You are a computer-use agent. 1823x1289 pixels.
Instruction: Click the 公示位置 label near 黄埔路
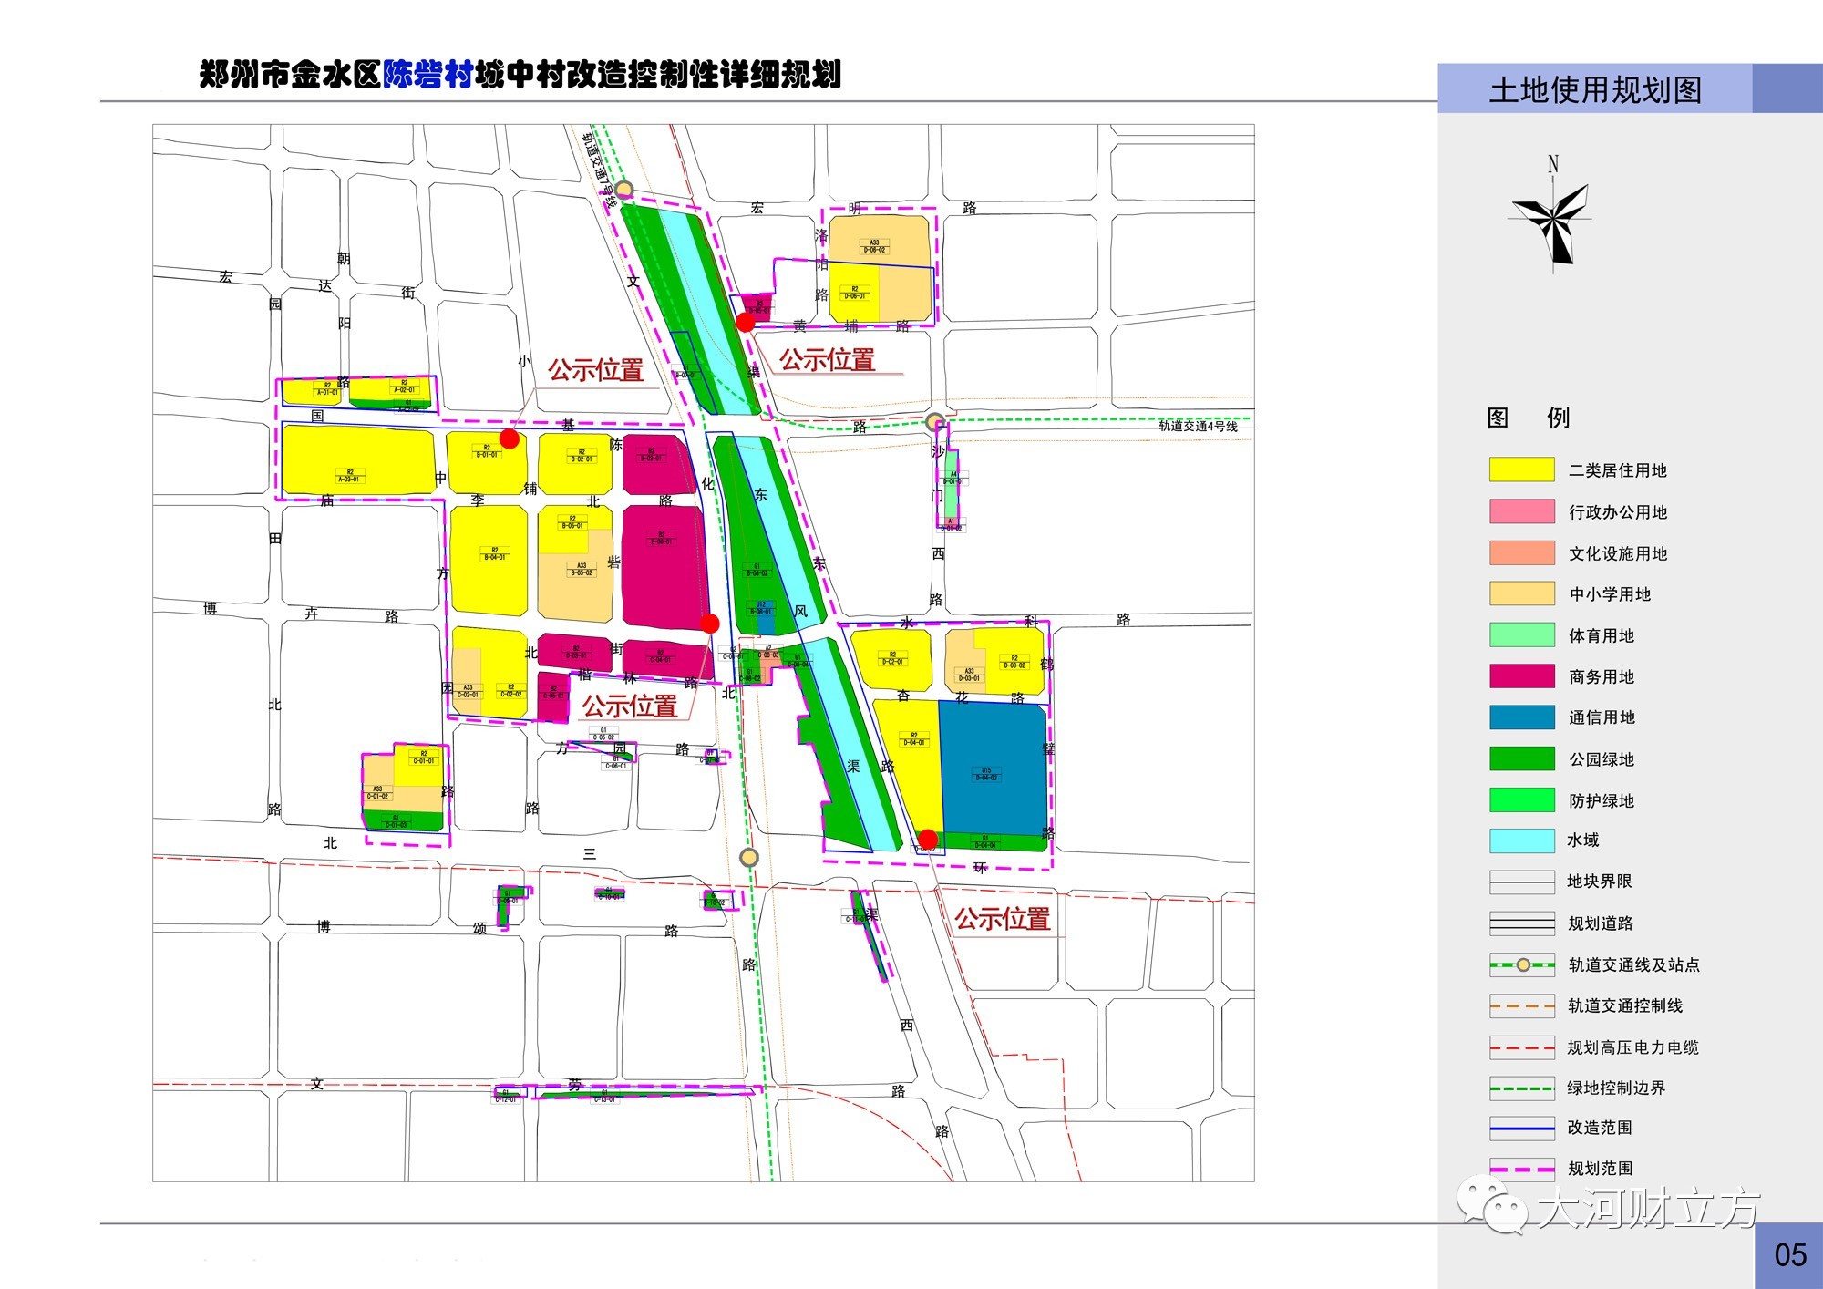pyautogui.click(x=827, y=360)
